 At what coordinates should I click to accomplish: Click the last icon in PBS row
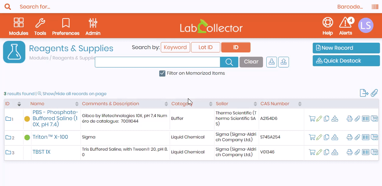point(374,119)
